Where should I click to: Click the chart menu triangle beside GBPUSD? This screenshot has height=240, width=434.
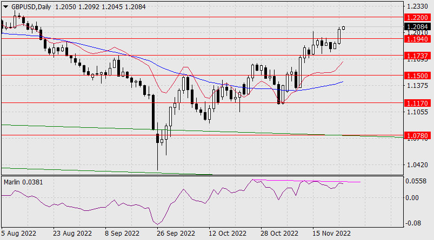5,6
